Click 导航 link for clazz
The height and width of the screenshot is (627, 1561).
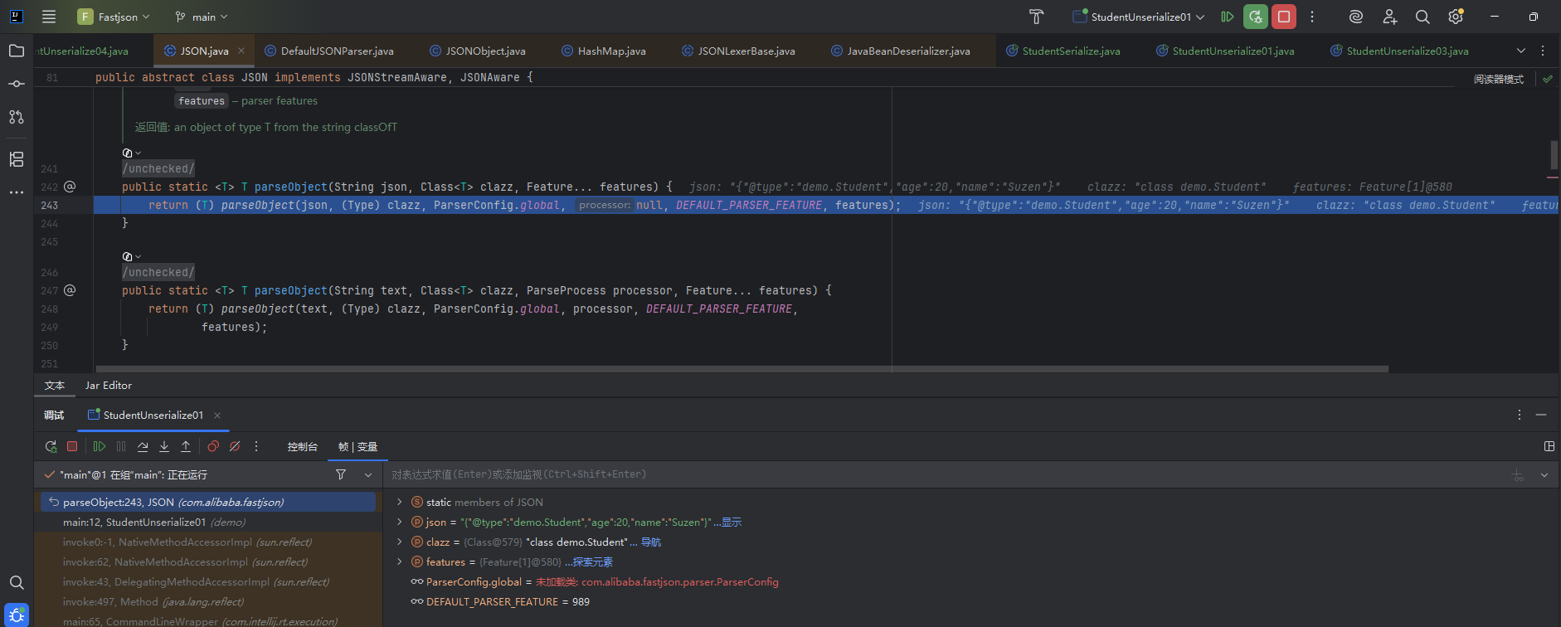651,542
